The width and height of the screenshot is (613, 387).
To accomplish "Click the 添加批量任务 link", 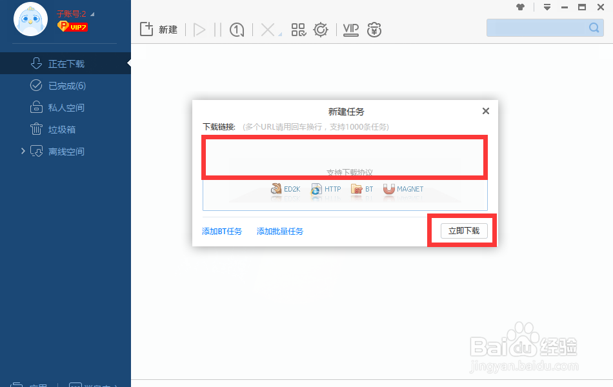I will point(280,231).
